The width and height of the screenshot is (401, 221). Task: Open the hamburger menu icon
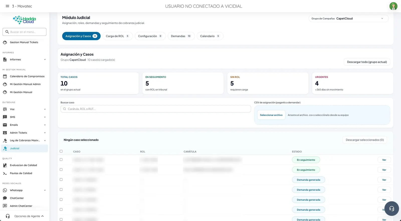click(x=7, y=6)
